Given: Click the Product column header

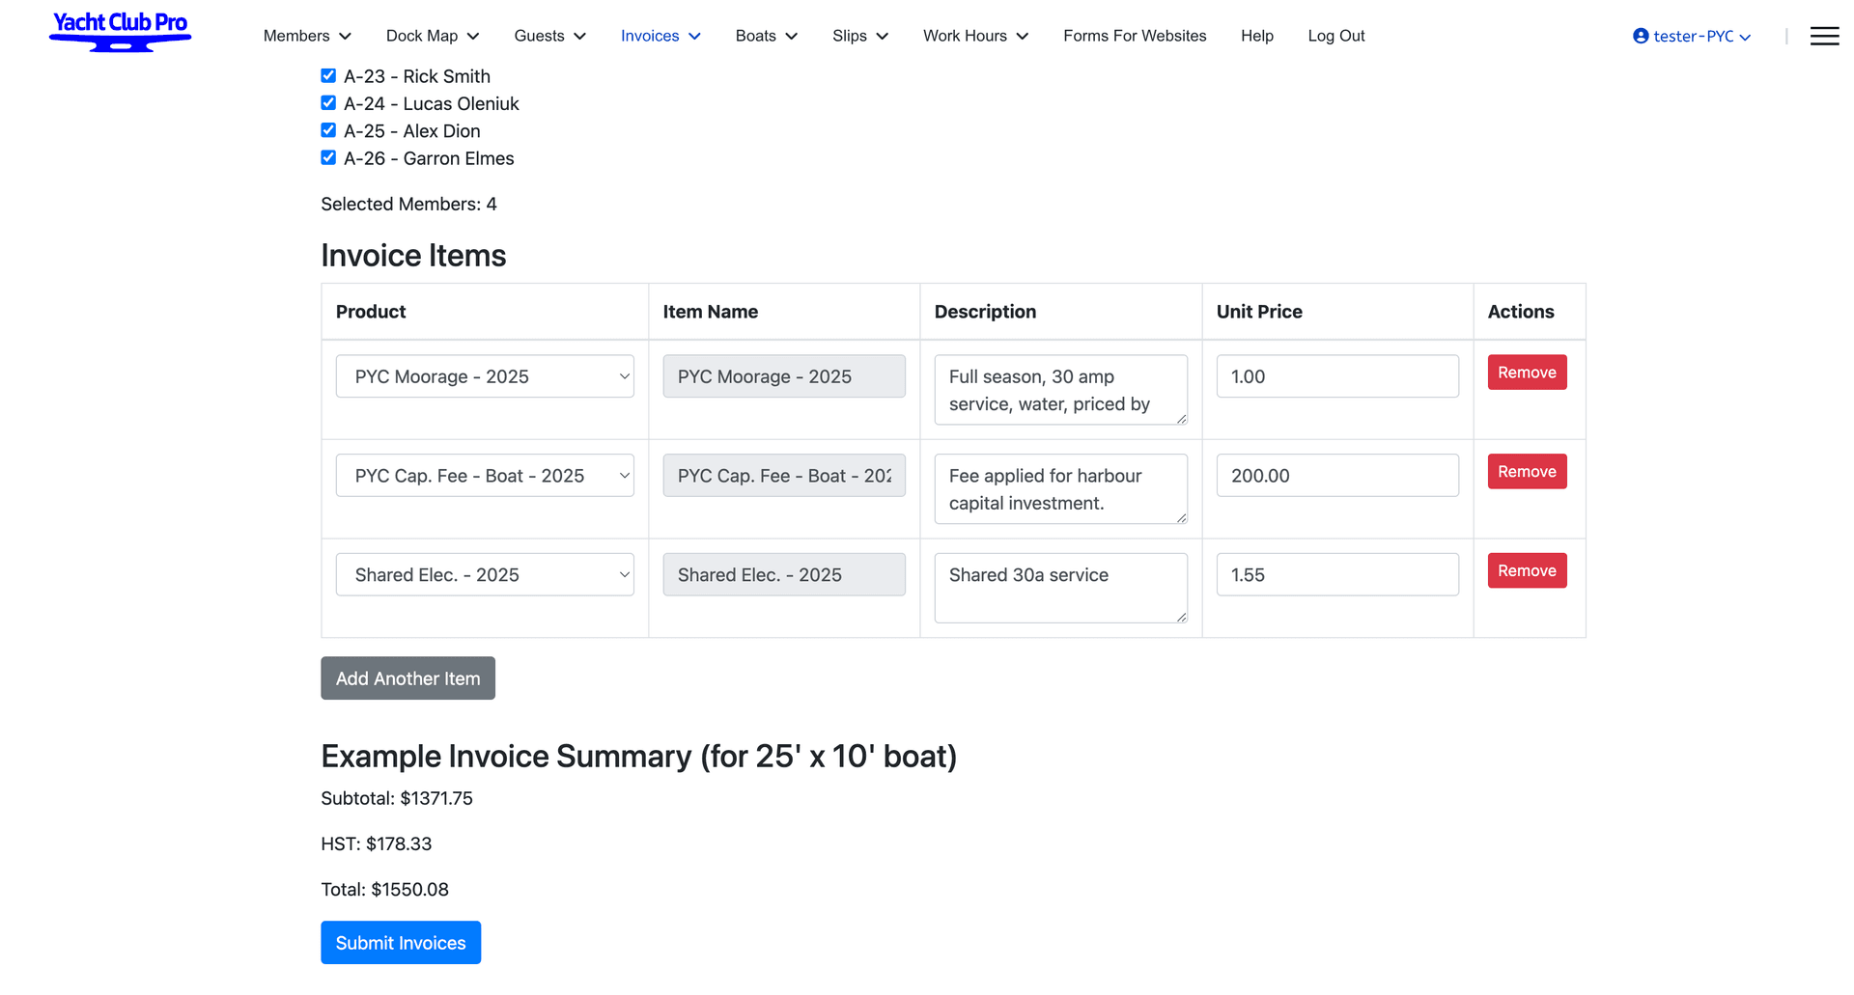Looking at the screenshot, I should 371,312.
